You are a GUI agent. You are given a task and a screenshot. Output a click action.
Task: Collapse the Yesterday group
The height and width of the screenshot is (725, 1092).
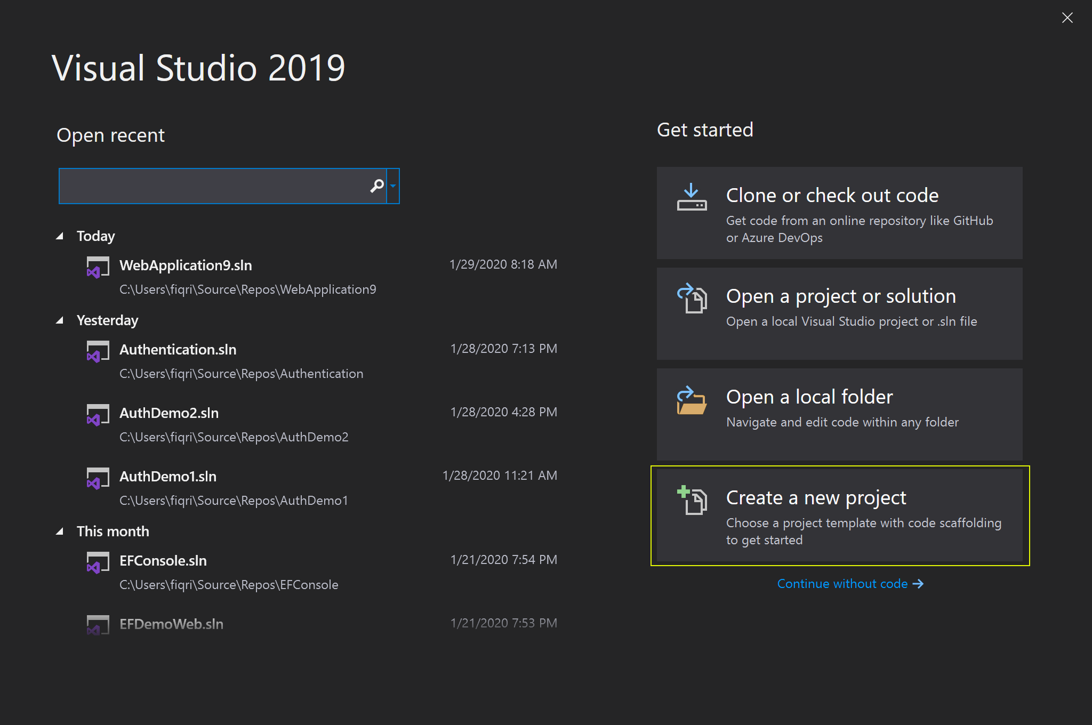tap(60, 320)
